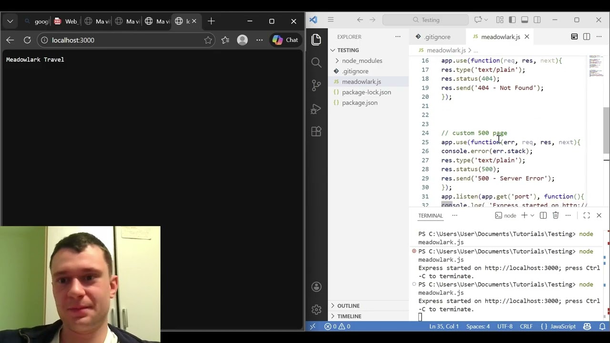Select the meadowlark.js editor tab
This screenshot has height=343, width=610.
[500, 37]
